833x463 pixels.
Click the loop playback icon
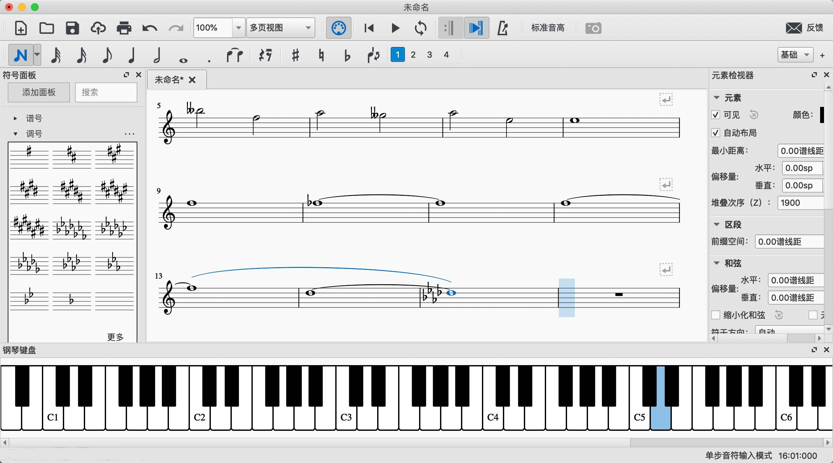(420, 28)
